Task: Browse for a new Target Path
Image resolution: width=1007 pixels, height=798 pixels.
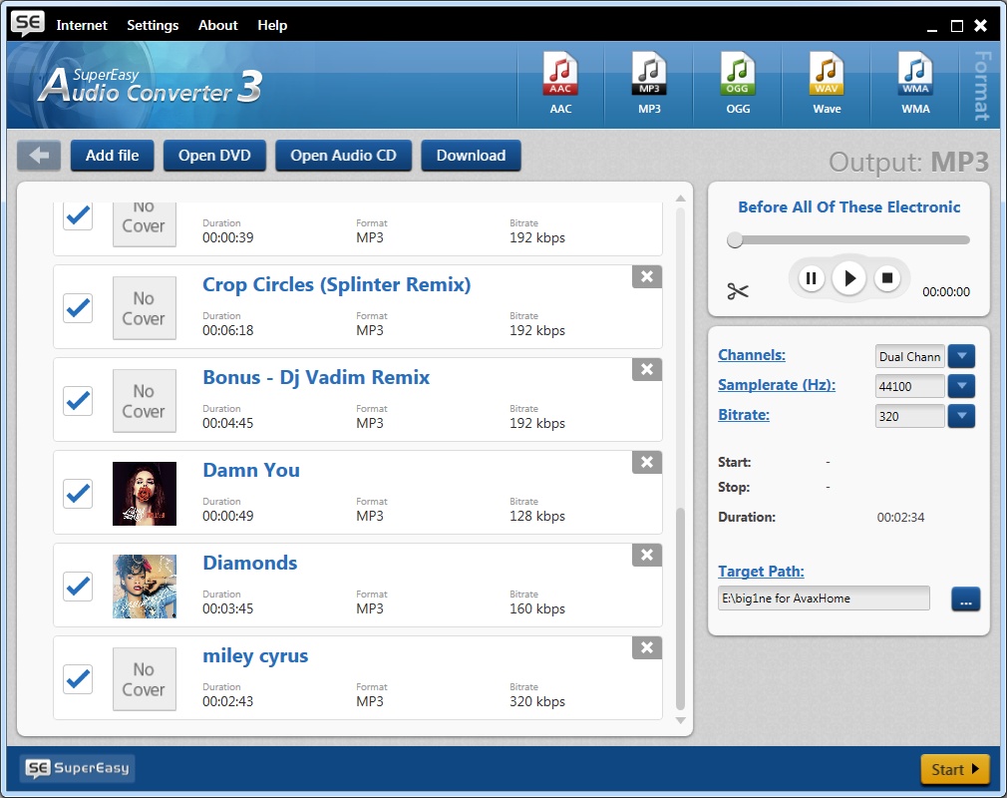Action: coord(964,598)
